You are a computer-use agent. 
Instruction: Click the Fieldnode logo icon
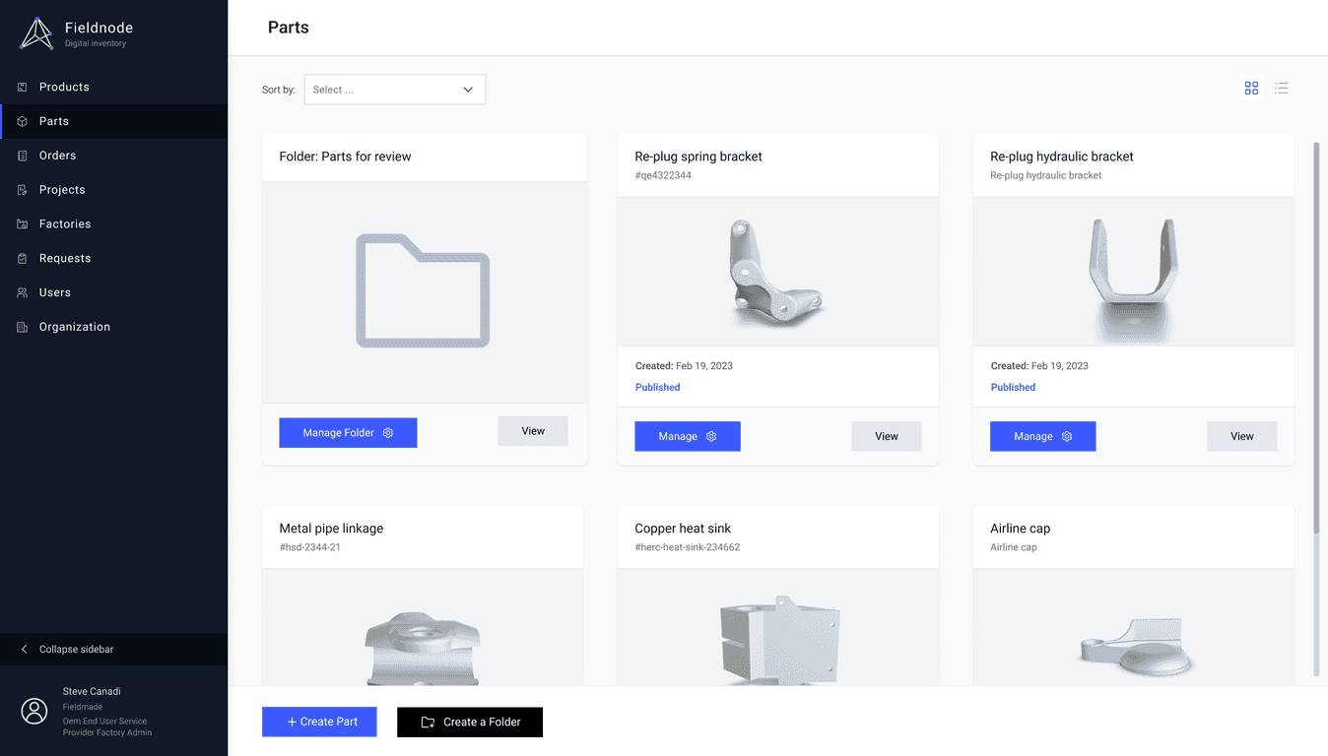click(36, 34)
